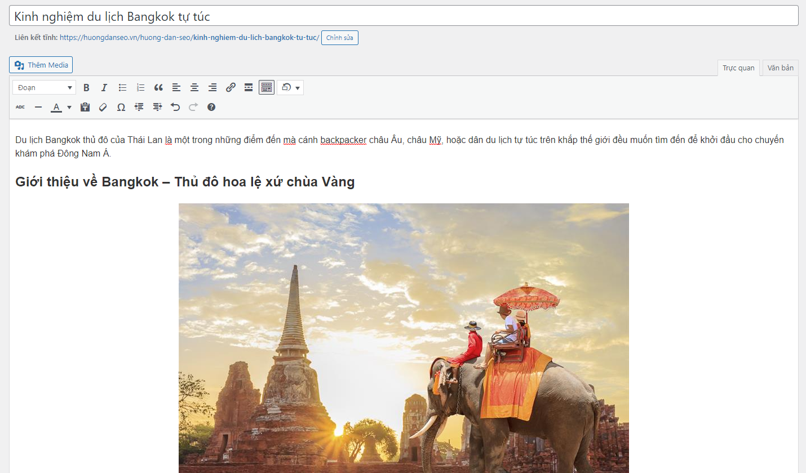Image resolution: width=806 pixels, height=473 pixels.
Task: Click the underlined word 'backpacker'
Action: pos(343,140)
